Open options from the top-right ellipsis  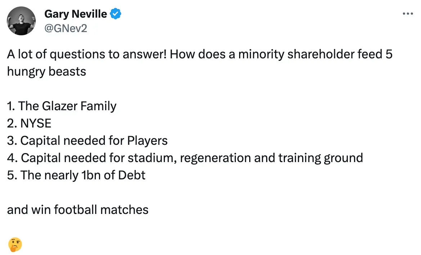(x=408, y=14)
